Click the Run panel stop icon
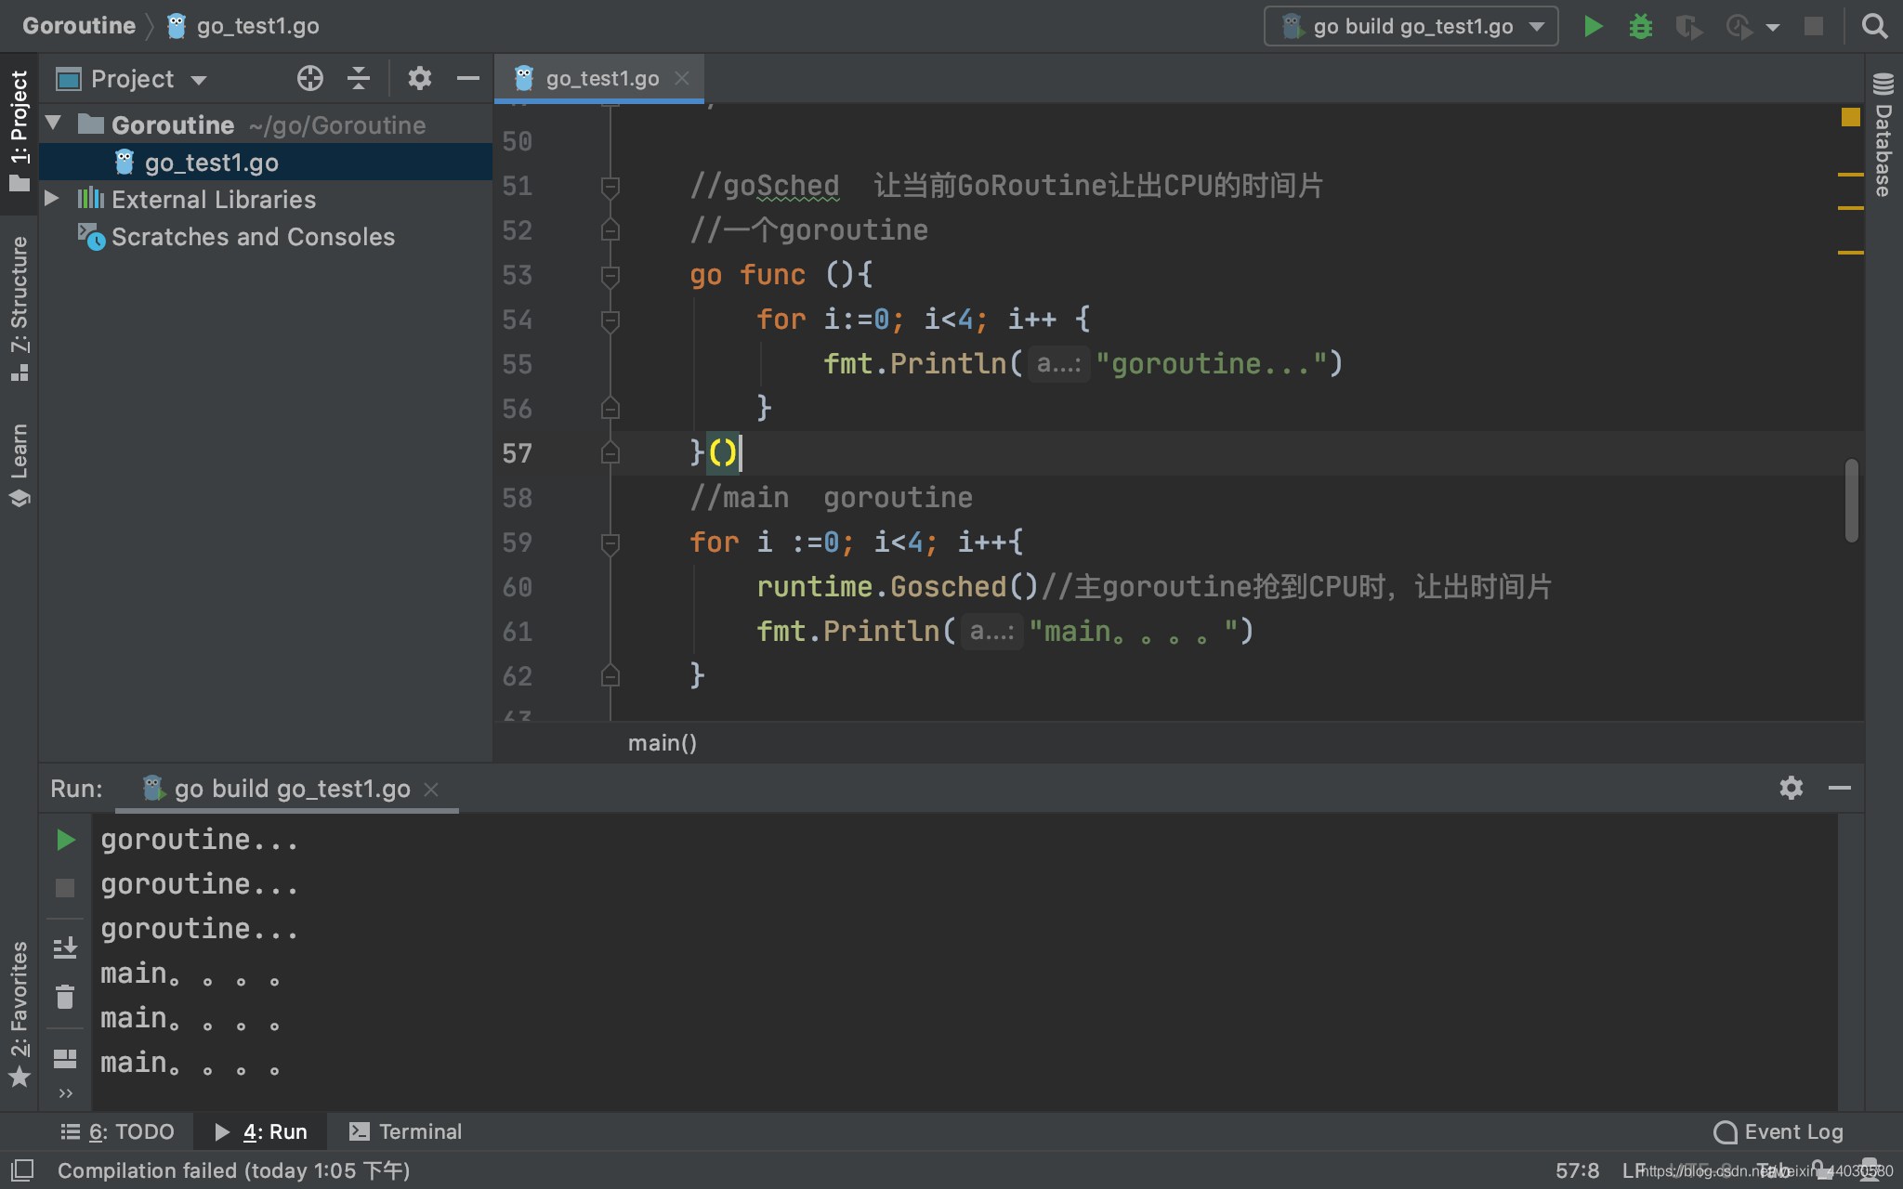 [65, 888]
